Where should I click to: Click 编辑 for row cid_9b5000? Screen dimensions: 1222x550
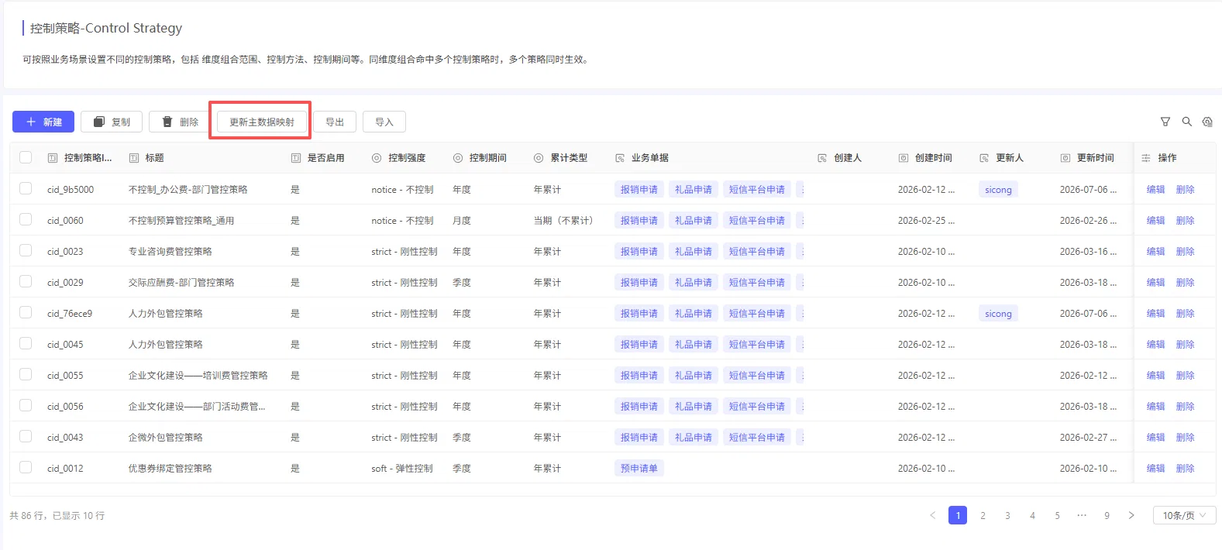point(1155,189)
